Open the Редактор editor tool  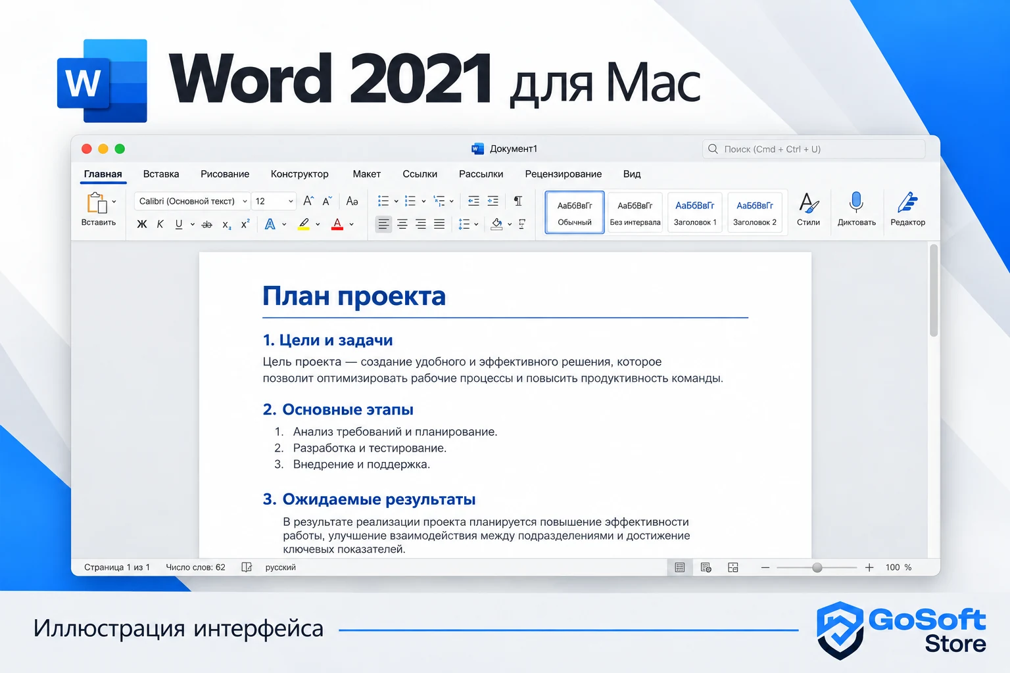(907, 209)
